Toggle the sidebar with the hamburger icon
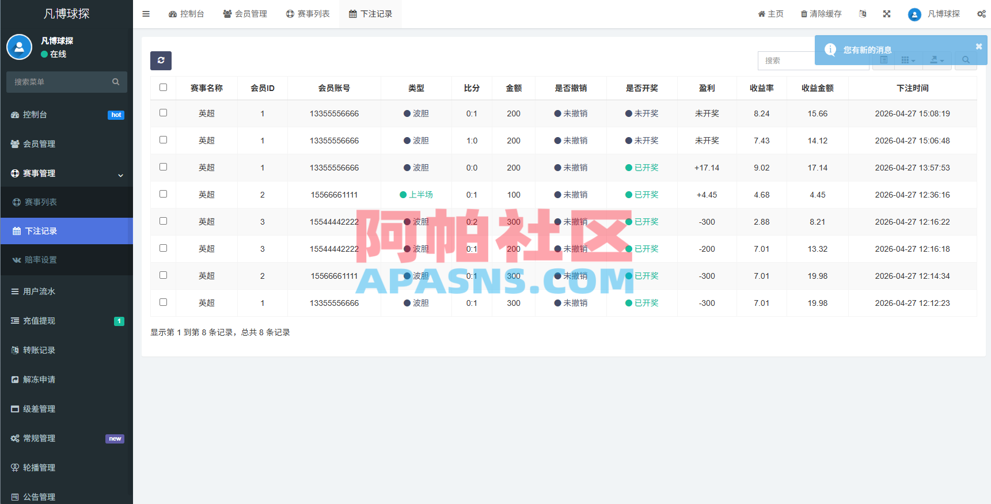 (x=146, y=14)
